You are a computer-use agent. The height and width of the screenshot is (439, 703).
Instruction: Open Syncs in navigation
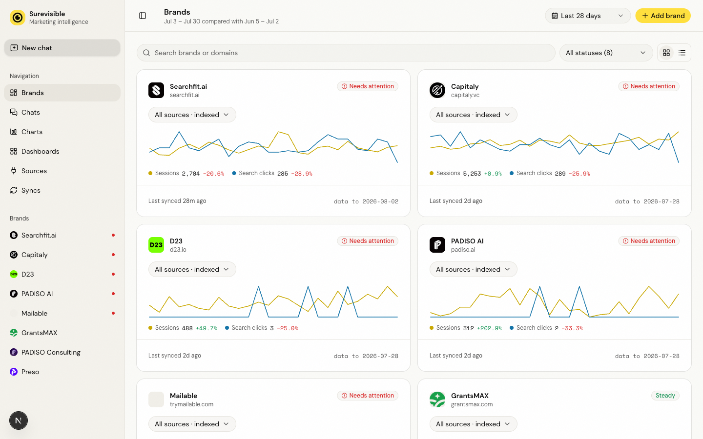click(62, 190)
